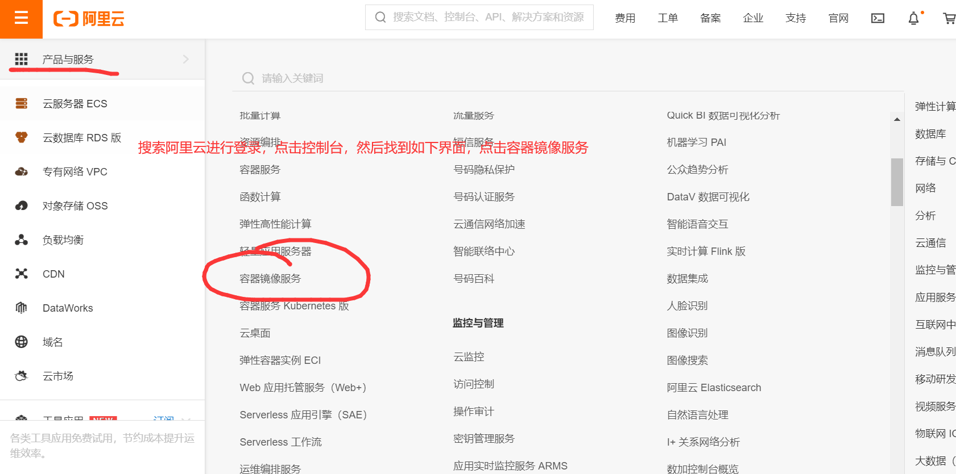Image resolution: width=956 pixels, height=474 pixels.
Task: Open the 支持 top menu
Action: 796,18
